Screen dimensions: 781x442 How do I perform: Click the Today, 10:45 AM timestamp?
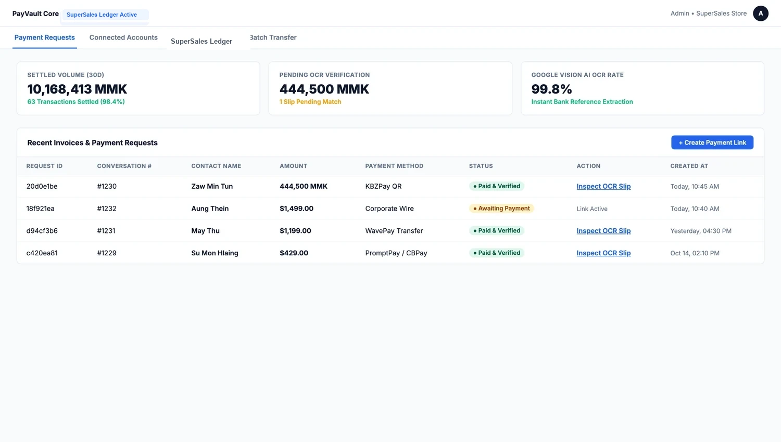(x=695, y=187)
